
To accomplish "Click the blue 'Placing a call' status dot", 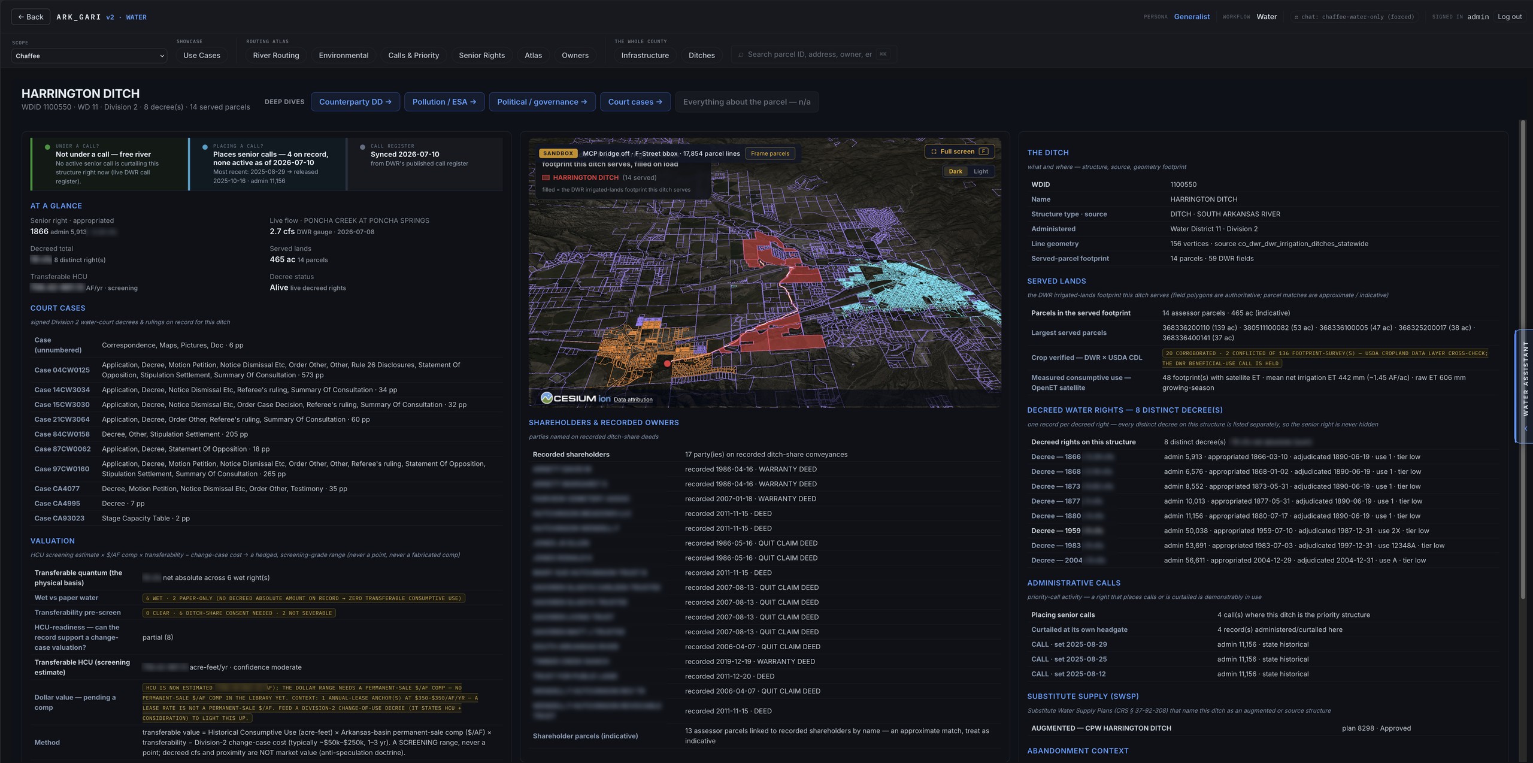I will (x=205, y=147).
